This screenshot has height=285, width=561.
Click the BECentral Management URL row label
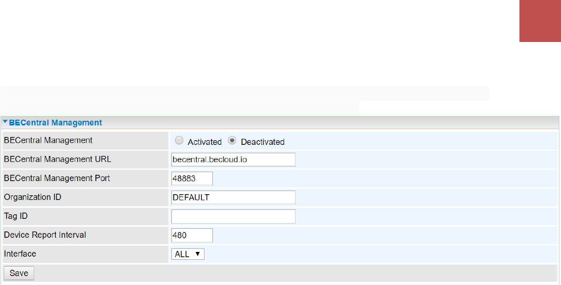coord(57,159)
